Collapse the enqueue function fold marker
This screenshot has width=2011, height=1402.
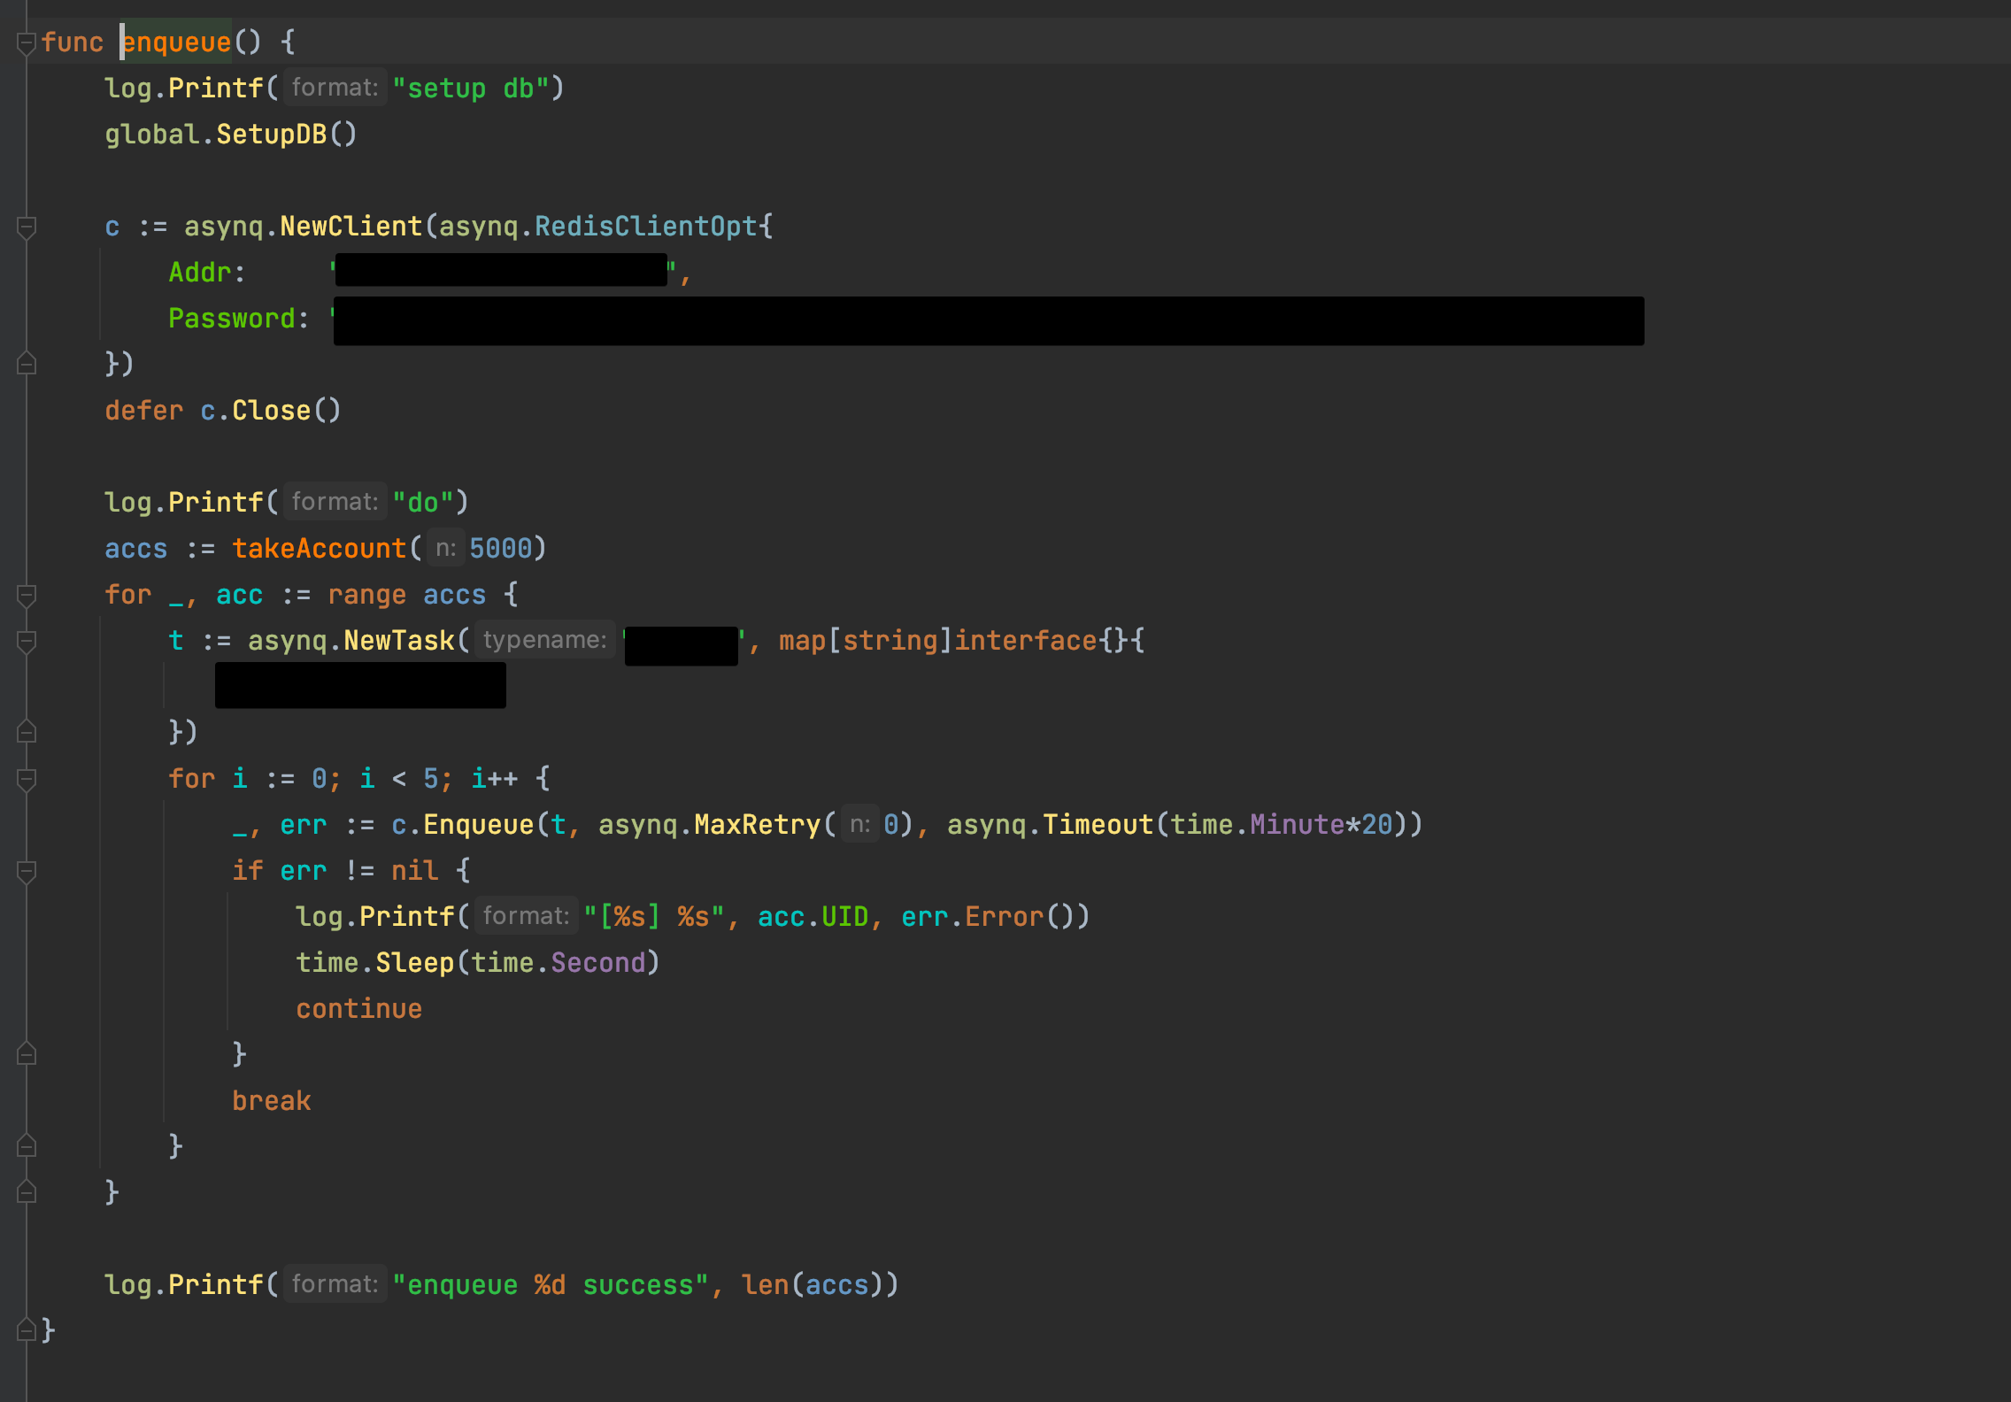(x=27, y=42)
